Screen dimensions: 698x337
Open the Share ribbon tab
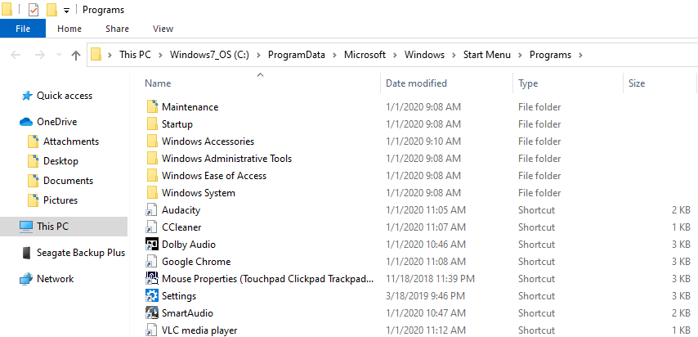coord(117,29)
